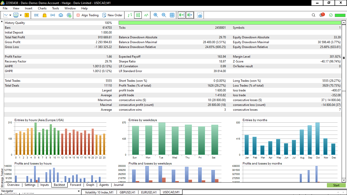The width and height of the screenshot is (347, 195).
Task: Open the GBPUSD,H1 chart tab
Action: pos(127,192)
